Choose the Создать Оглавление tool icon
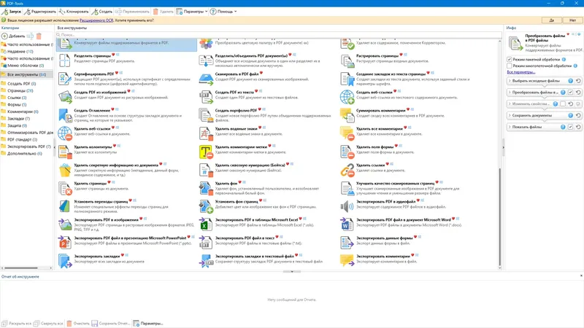The height and width of the screenshot is (328, 584). tap(65, 115)
